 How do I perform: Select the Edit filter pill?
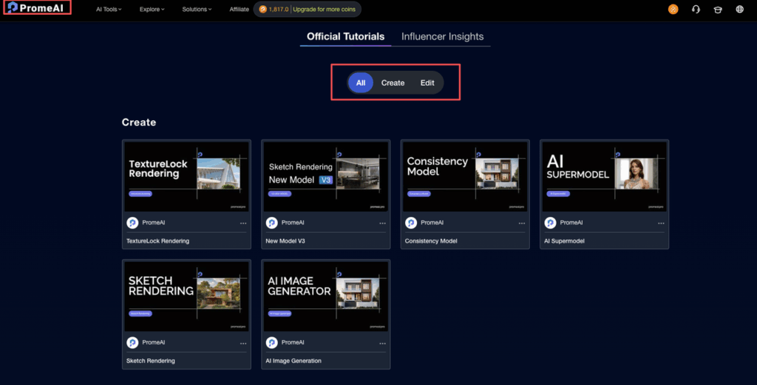(427, 83)
